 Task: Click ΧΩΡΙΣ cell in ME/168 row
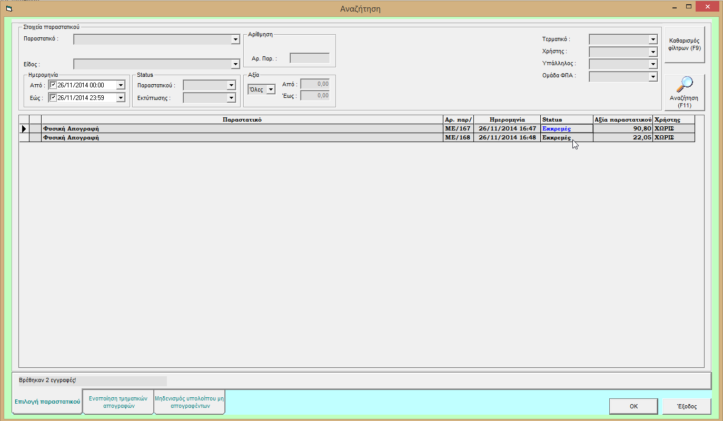[x=674, y=137]
